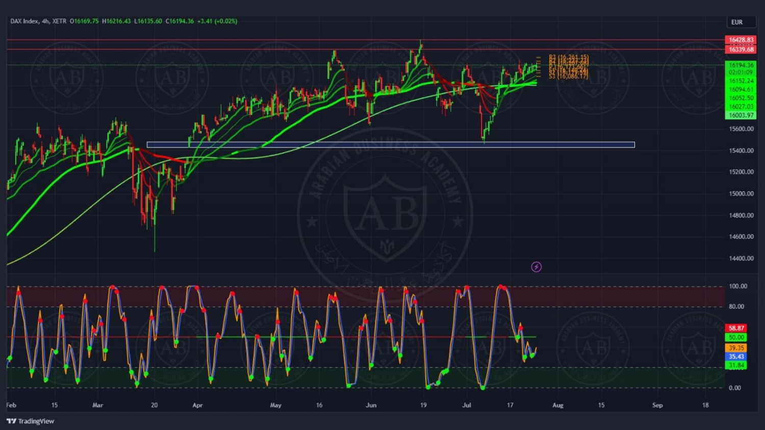Select the orange R3 pivot level label

tap(569, 57)
